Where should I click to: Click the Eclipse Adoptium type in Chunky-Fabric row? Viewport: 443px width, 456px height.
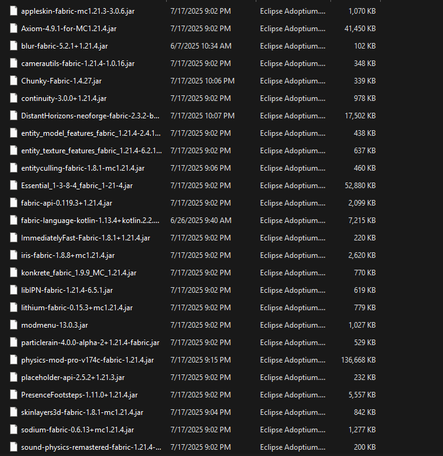coord(293,81)
